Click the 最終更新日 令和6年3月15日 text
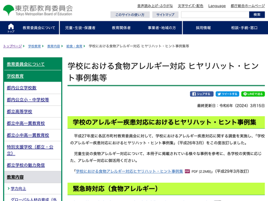This screenshot has width=268, height=201. click(231, 106)
